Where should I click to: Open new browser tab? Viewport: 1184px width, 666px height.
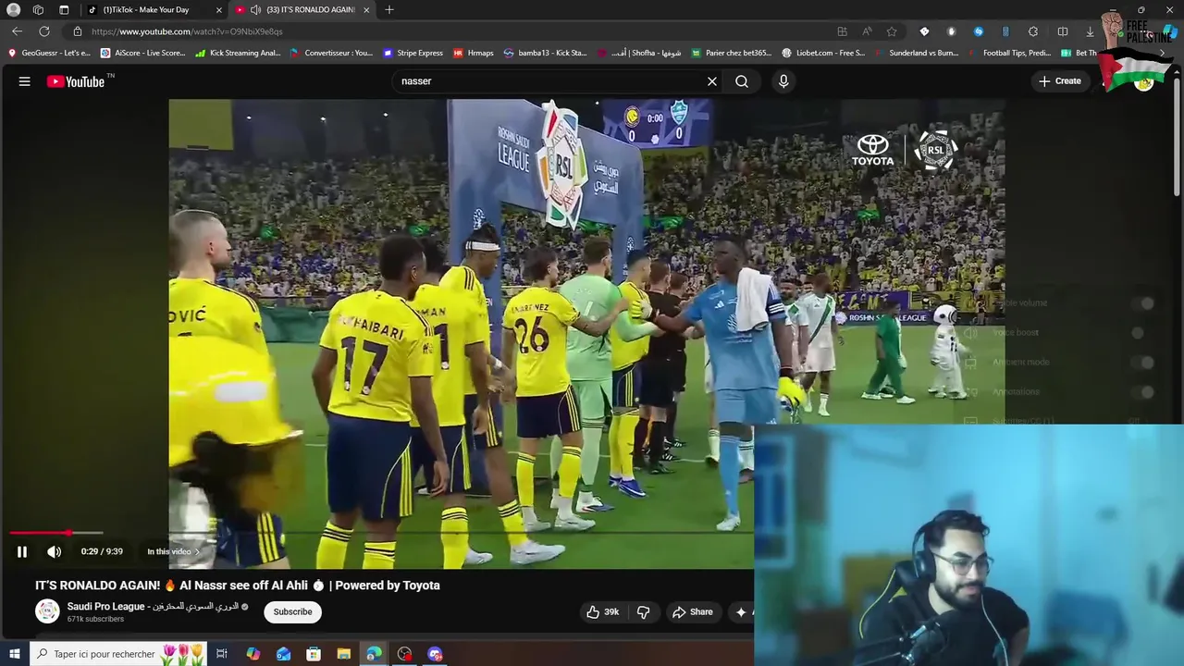(x=389, y=9)
